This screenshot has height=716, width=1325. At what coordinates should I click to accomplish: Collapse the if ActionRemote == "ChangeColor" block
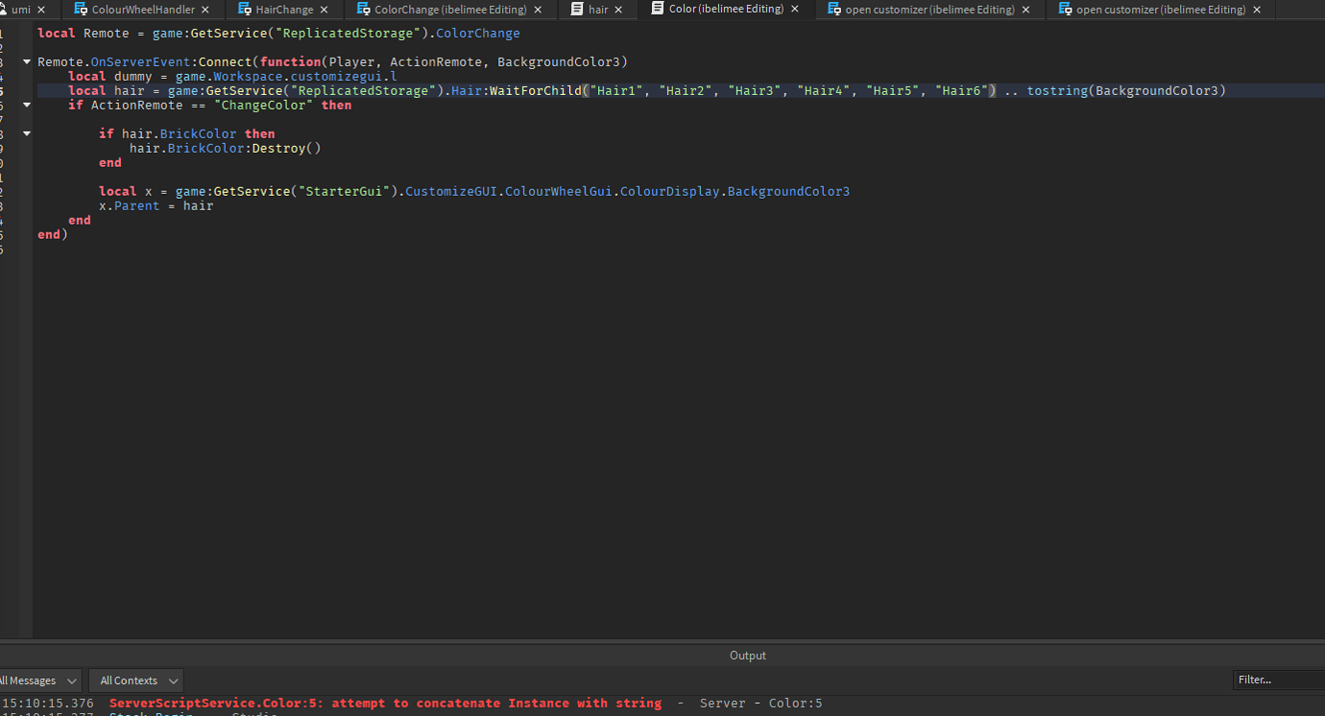point(27,106)
